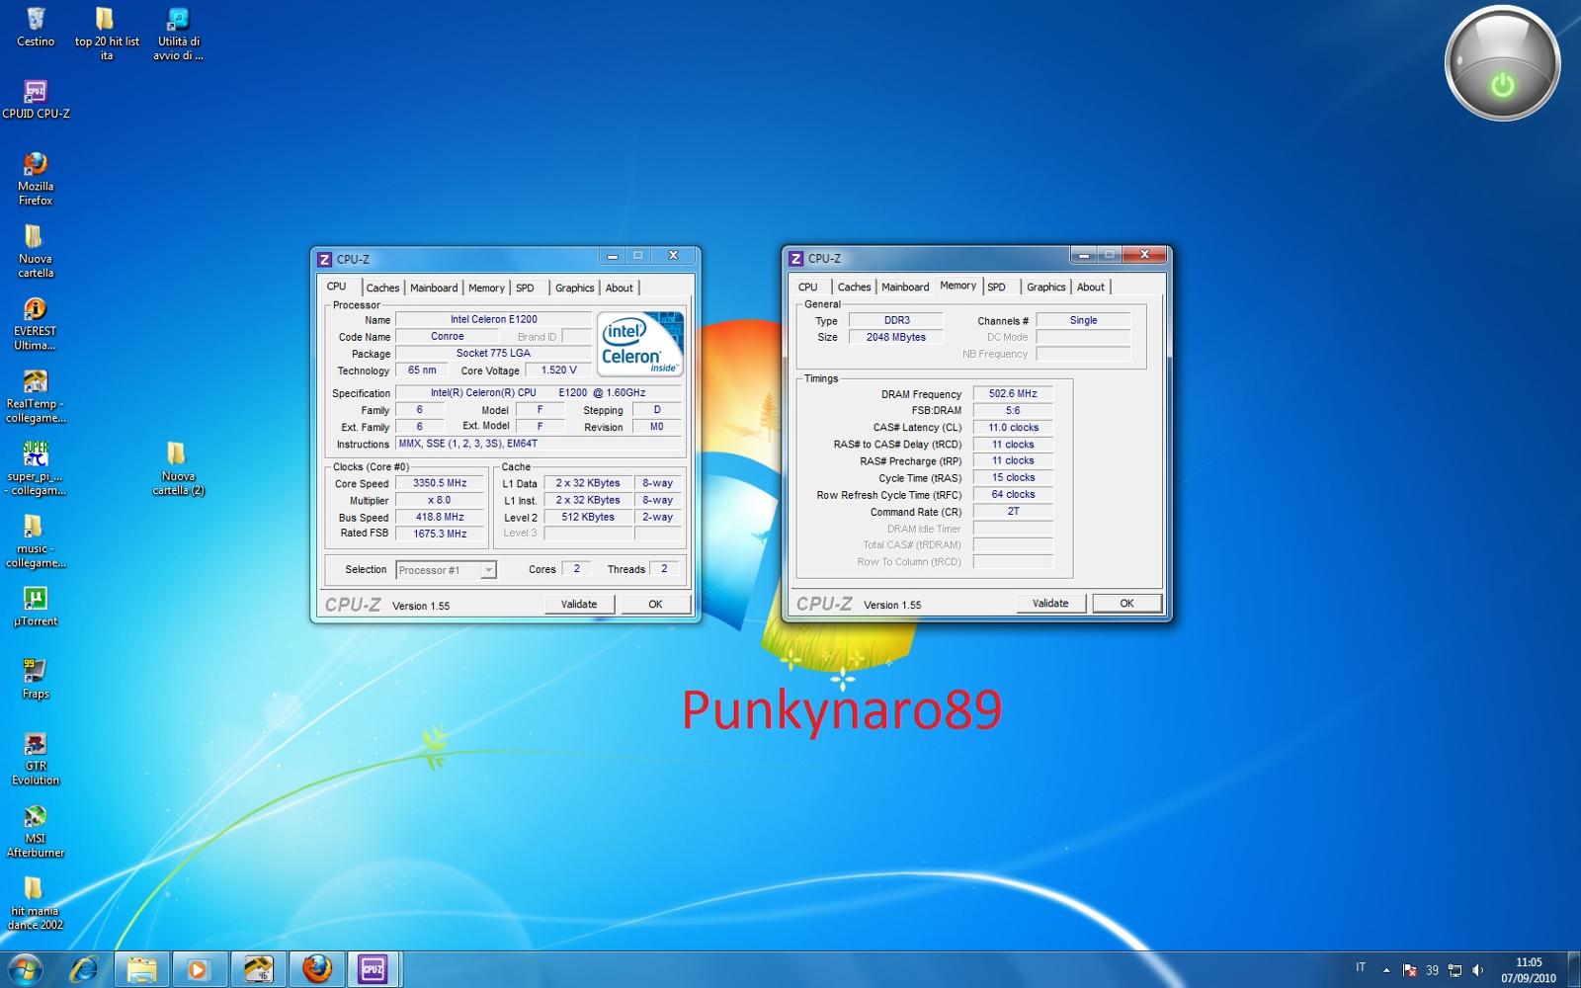This screenshot has height=988, width=1581.
Task: Switch to SPD tab in left CPU-Z window
Action: click(x=526, y=288)
